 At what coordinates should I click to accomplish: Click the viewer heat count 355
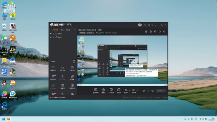(114, 33)
